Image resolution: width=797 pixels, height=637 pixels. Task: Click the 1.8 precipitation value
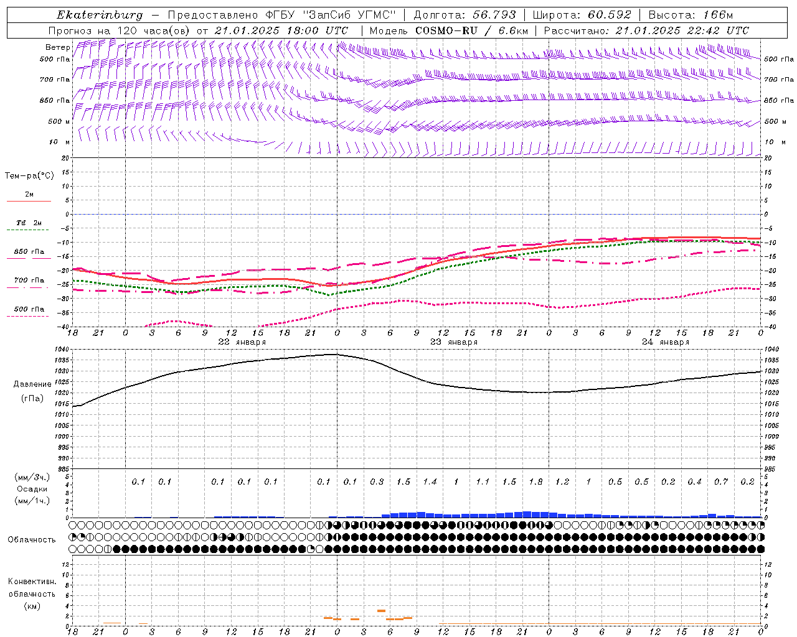coord(535,482)
